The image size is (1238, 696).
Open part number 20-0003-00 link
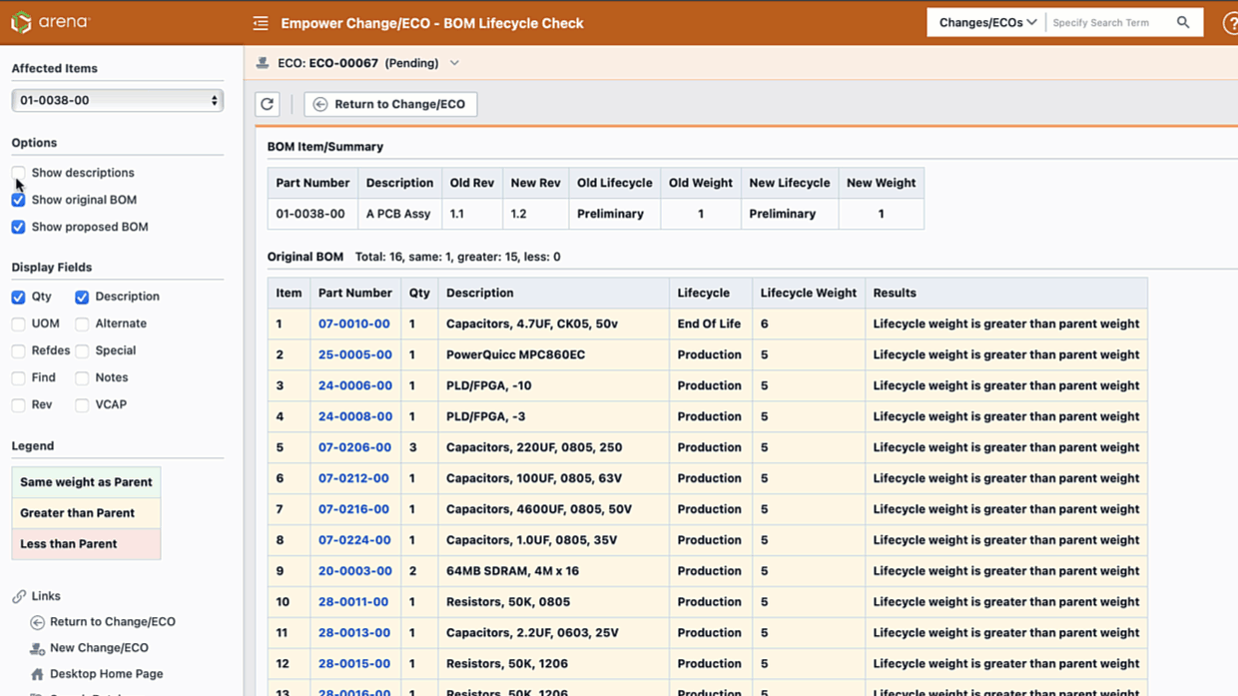click(x=354, y=571)
